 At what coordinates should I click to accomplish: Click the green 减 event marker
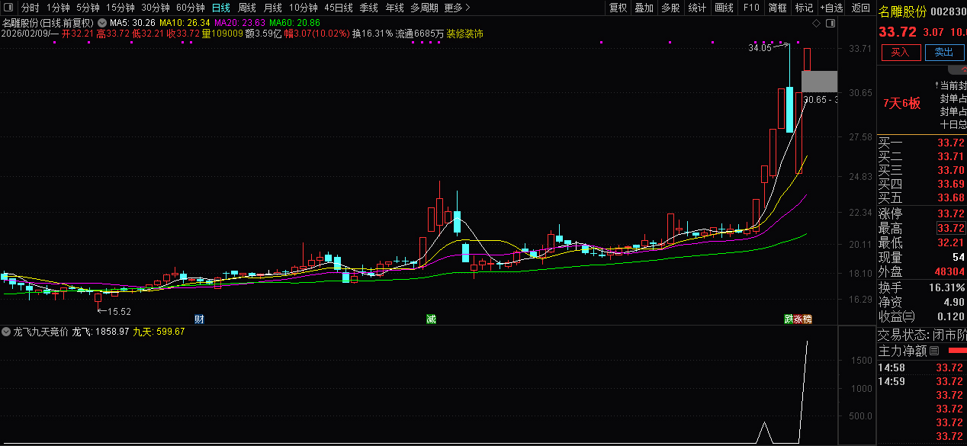point(431,319)
